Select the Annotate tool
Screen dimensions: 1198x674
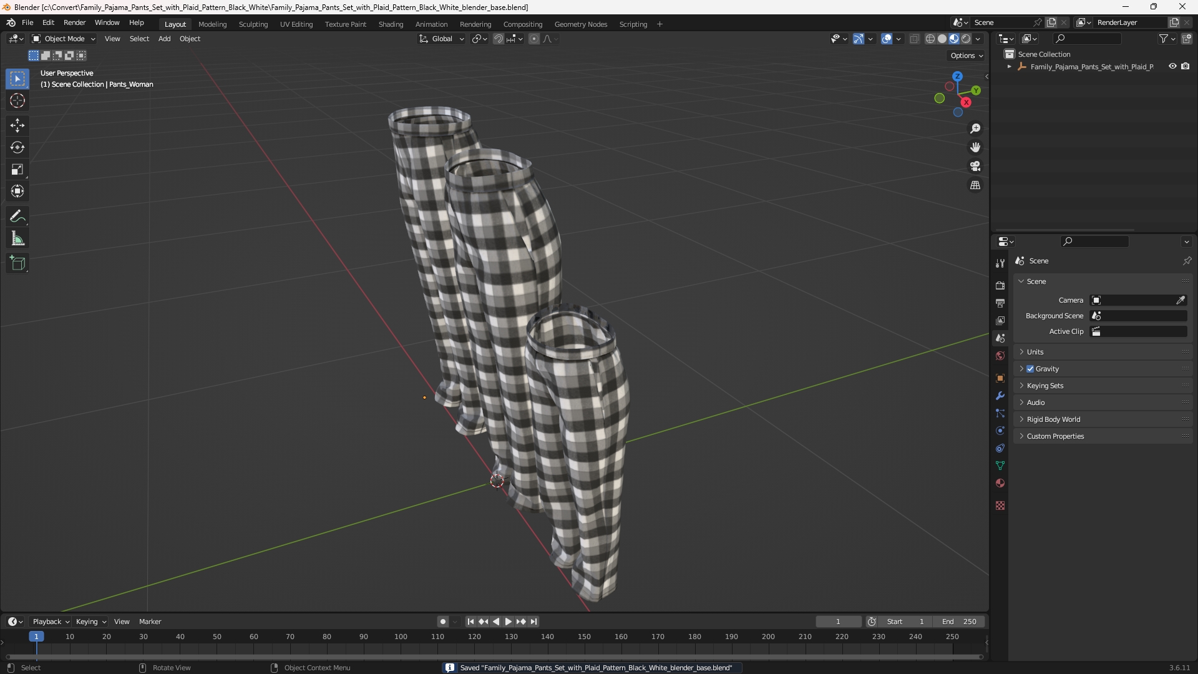[17, 217]
